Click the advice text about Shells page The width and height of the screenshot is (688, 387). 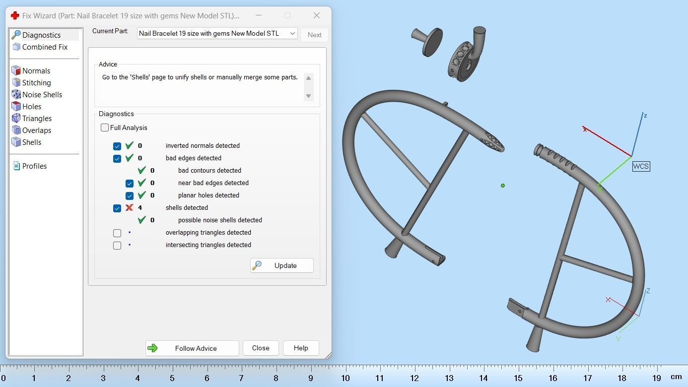pyautogui.click(x=200, y=77)
